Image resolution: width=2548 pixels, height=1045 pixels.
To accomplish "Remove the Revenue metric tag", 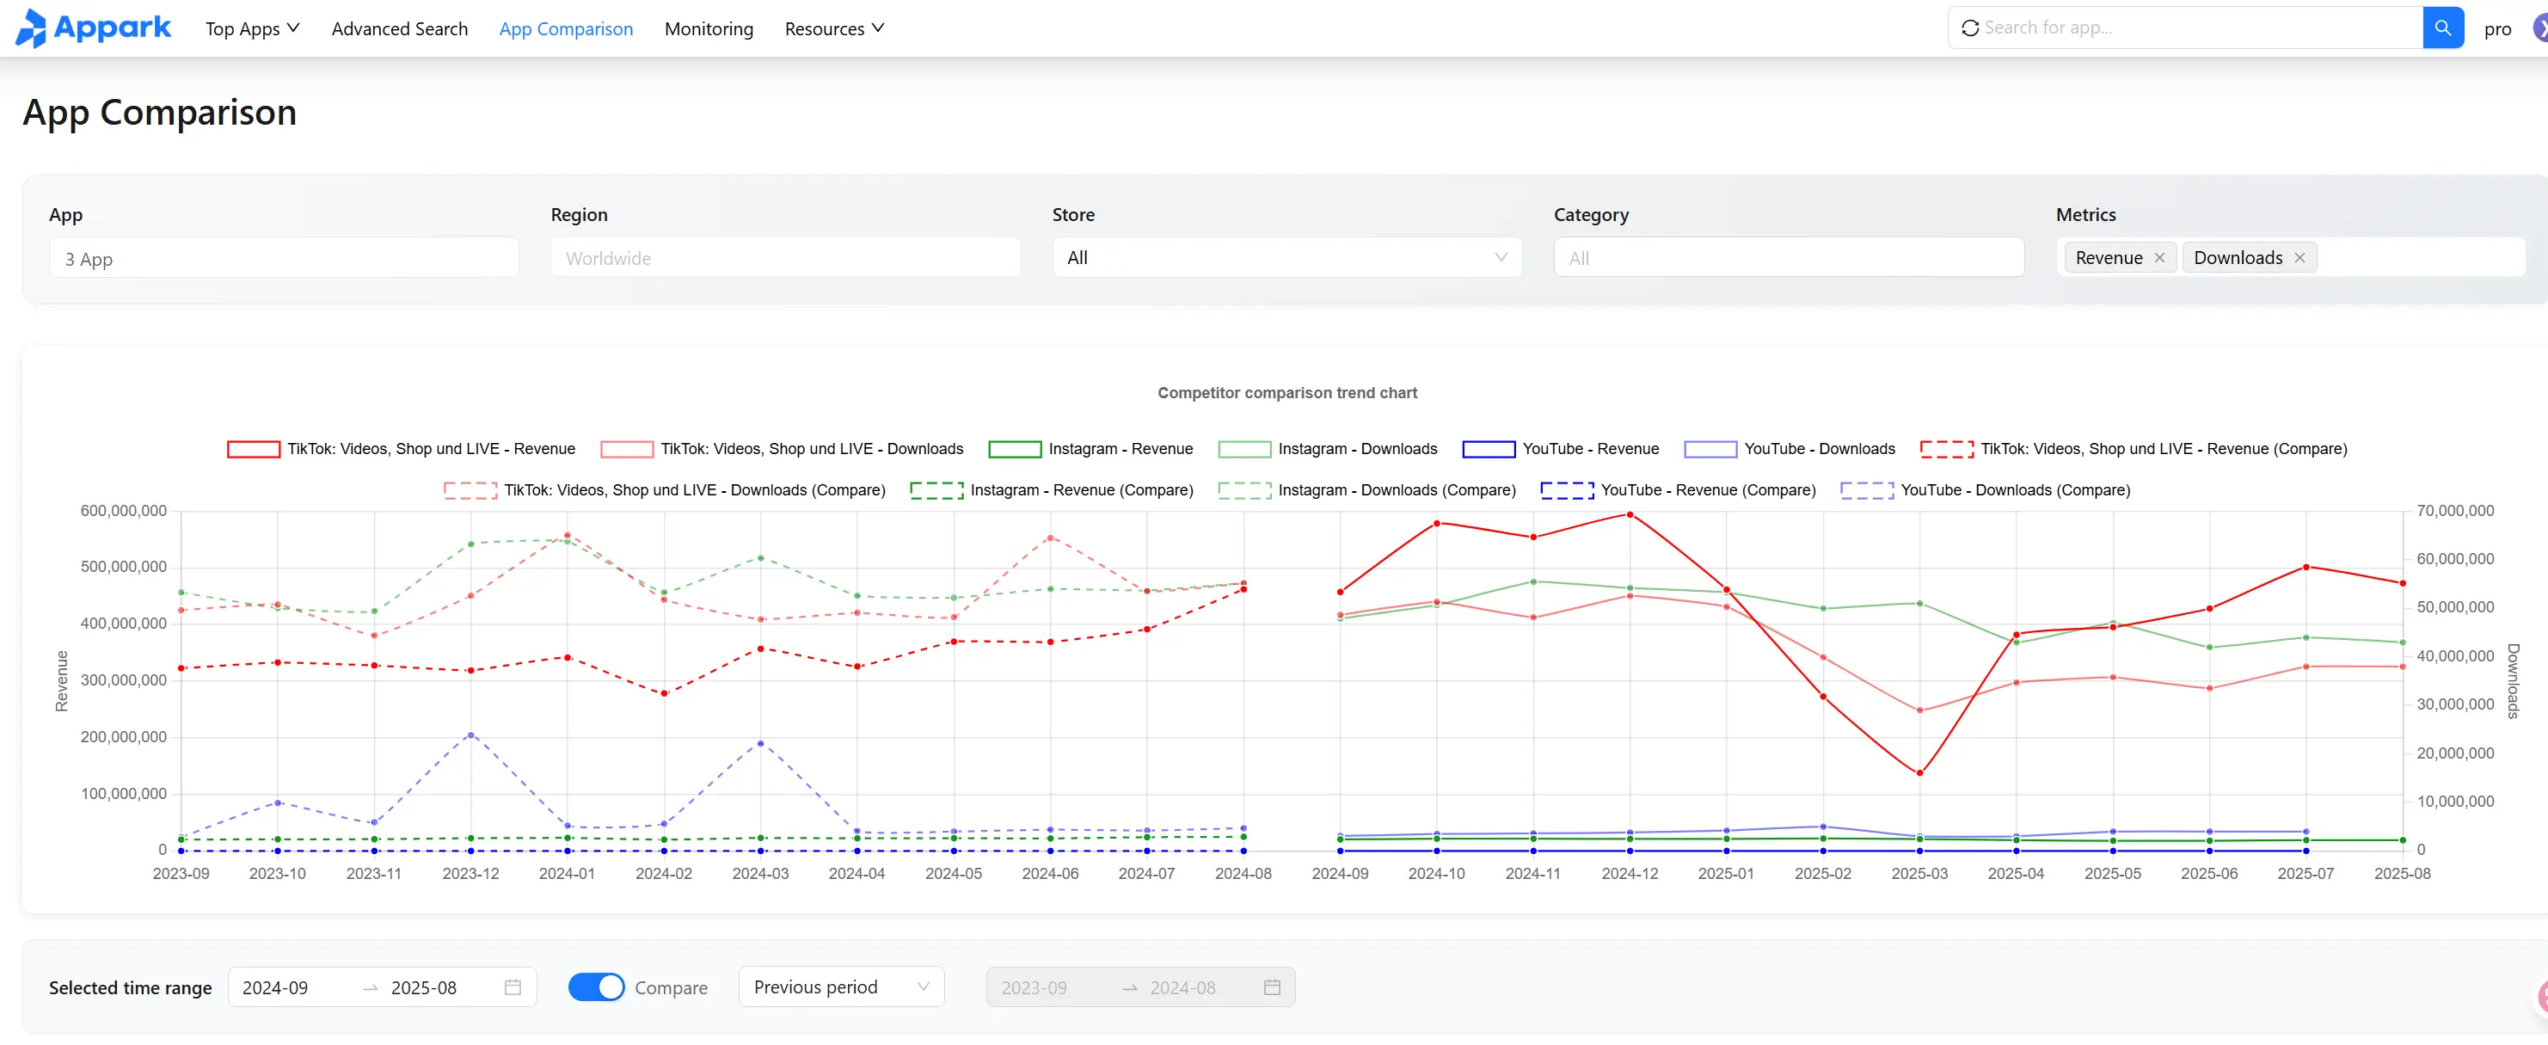I will tap(2160, 256).
